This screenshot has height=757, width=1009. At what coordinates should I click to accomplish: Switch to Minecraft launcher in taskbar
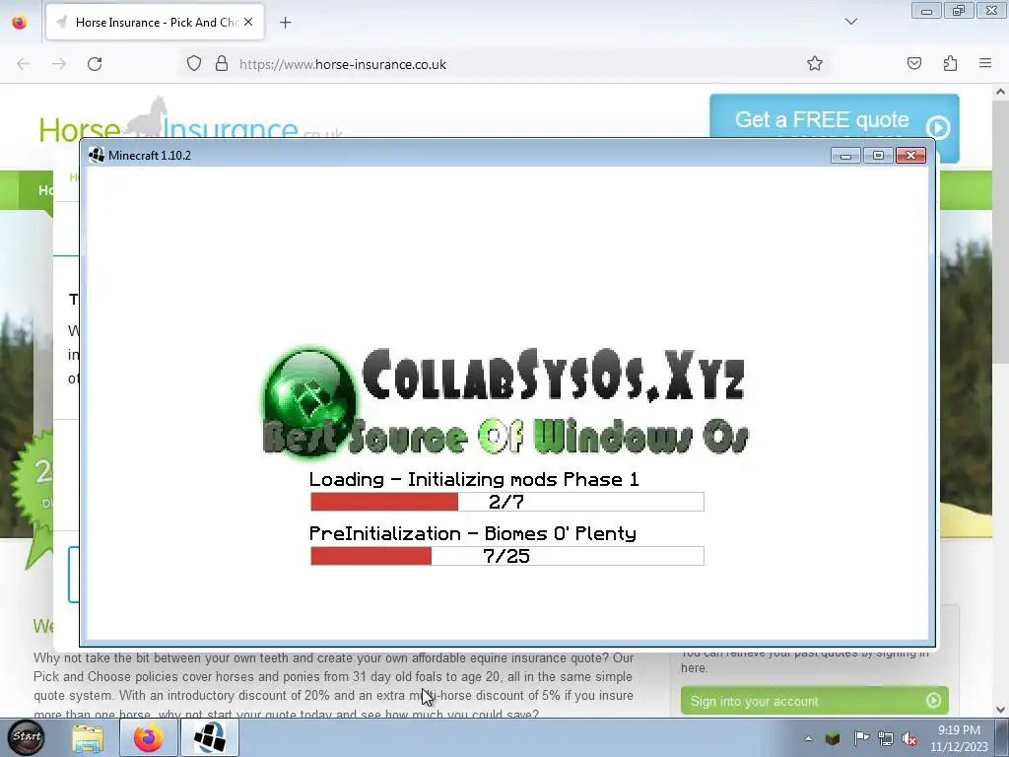[x=210, y=738]
